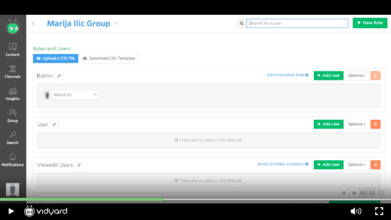Open the Insights section in sidebar

[12, 94]
